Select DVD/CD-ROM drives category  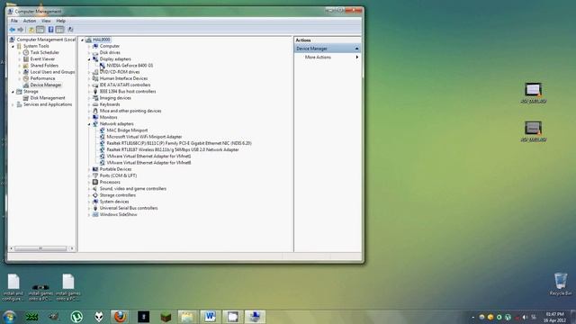[120, 72]
